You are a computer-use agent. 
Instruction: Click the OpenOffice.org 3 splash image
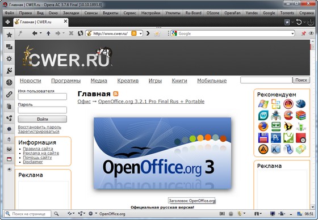point(162,153)
